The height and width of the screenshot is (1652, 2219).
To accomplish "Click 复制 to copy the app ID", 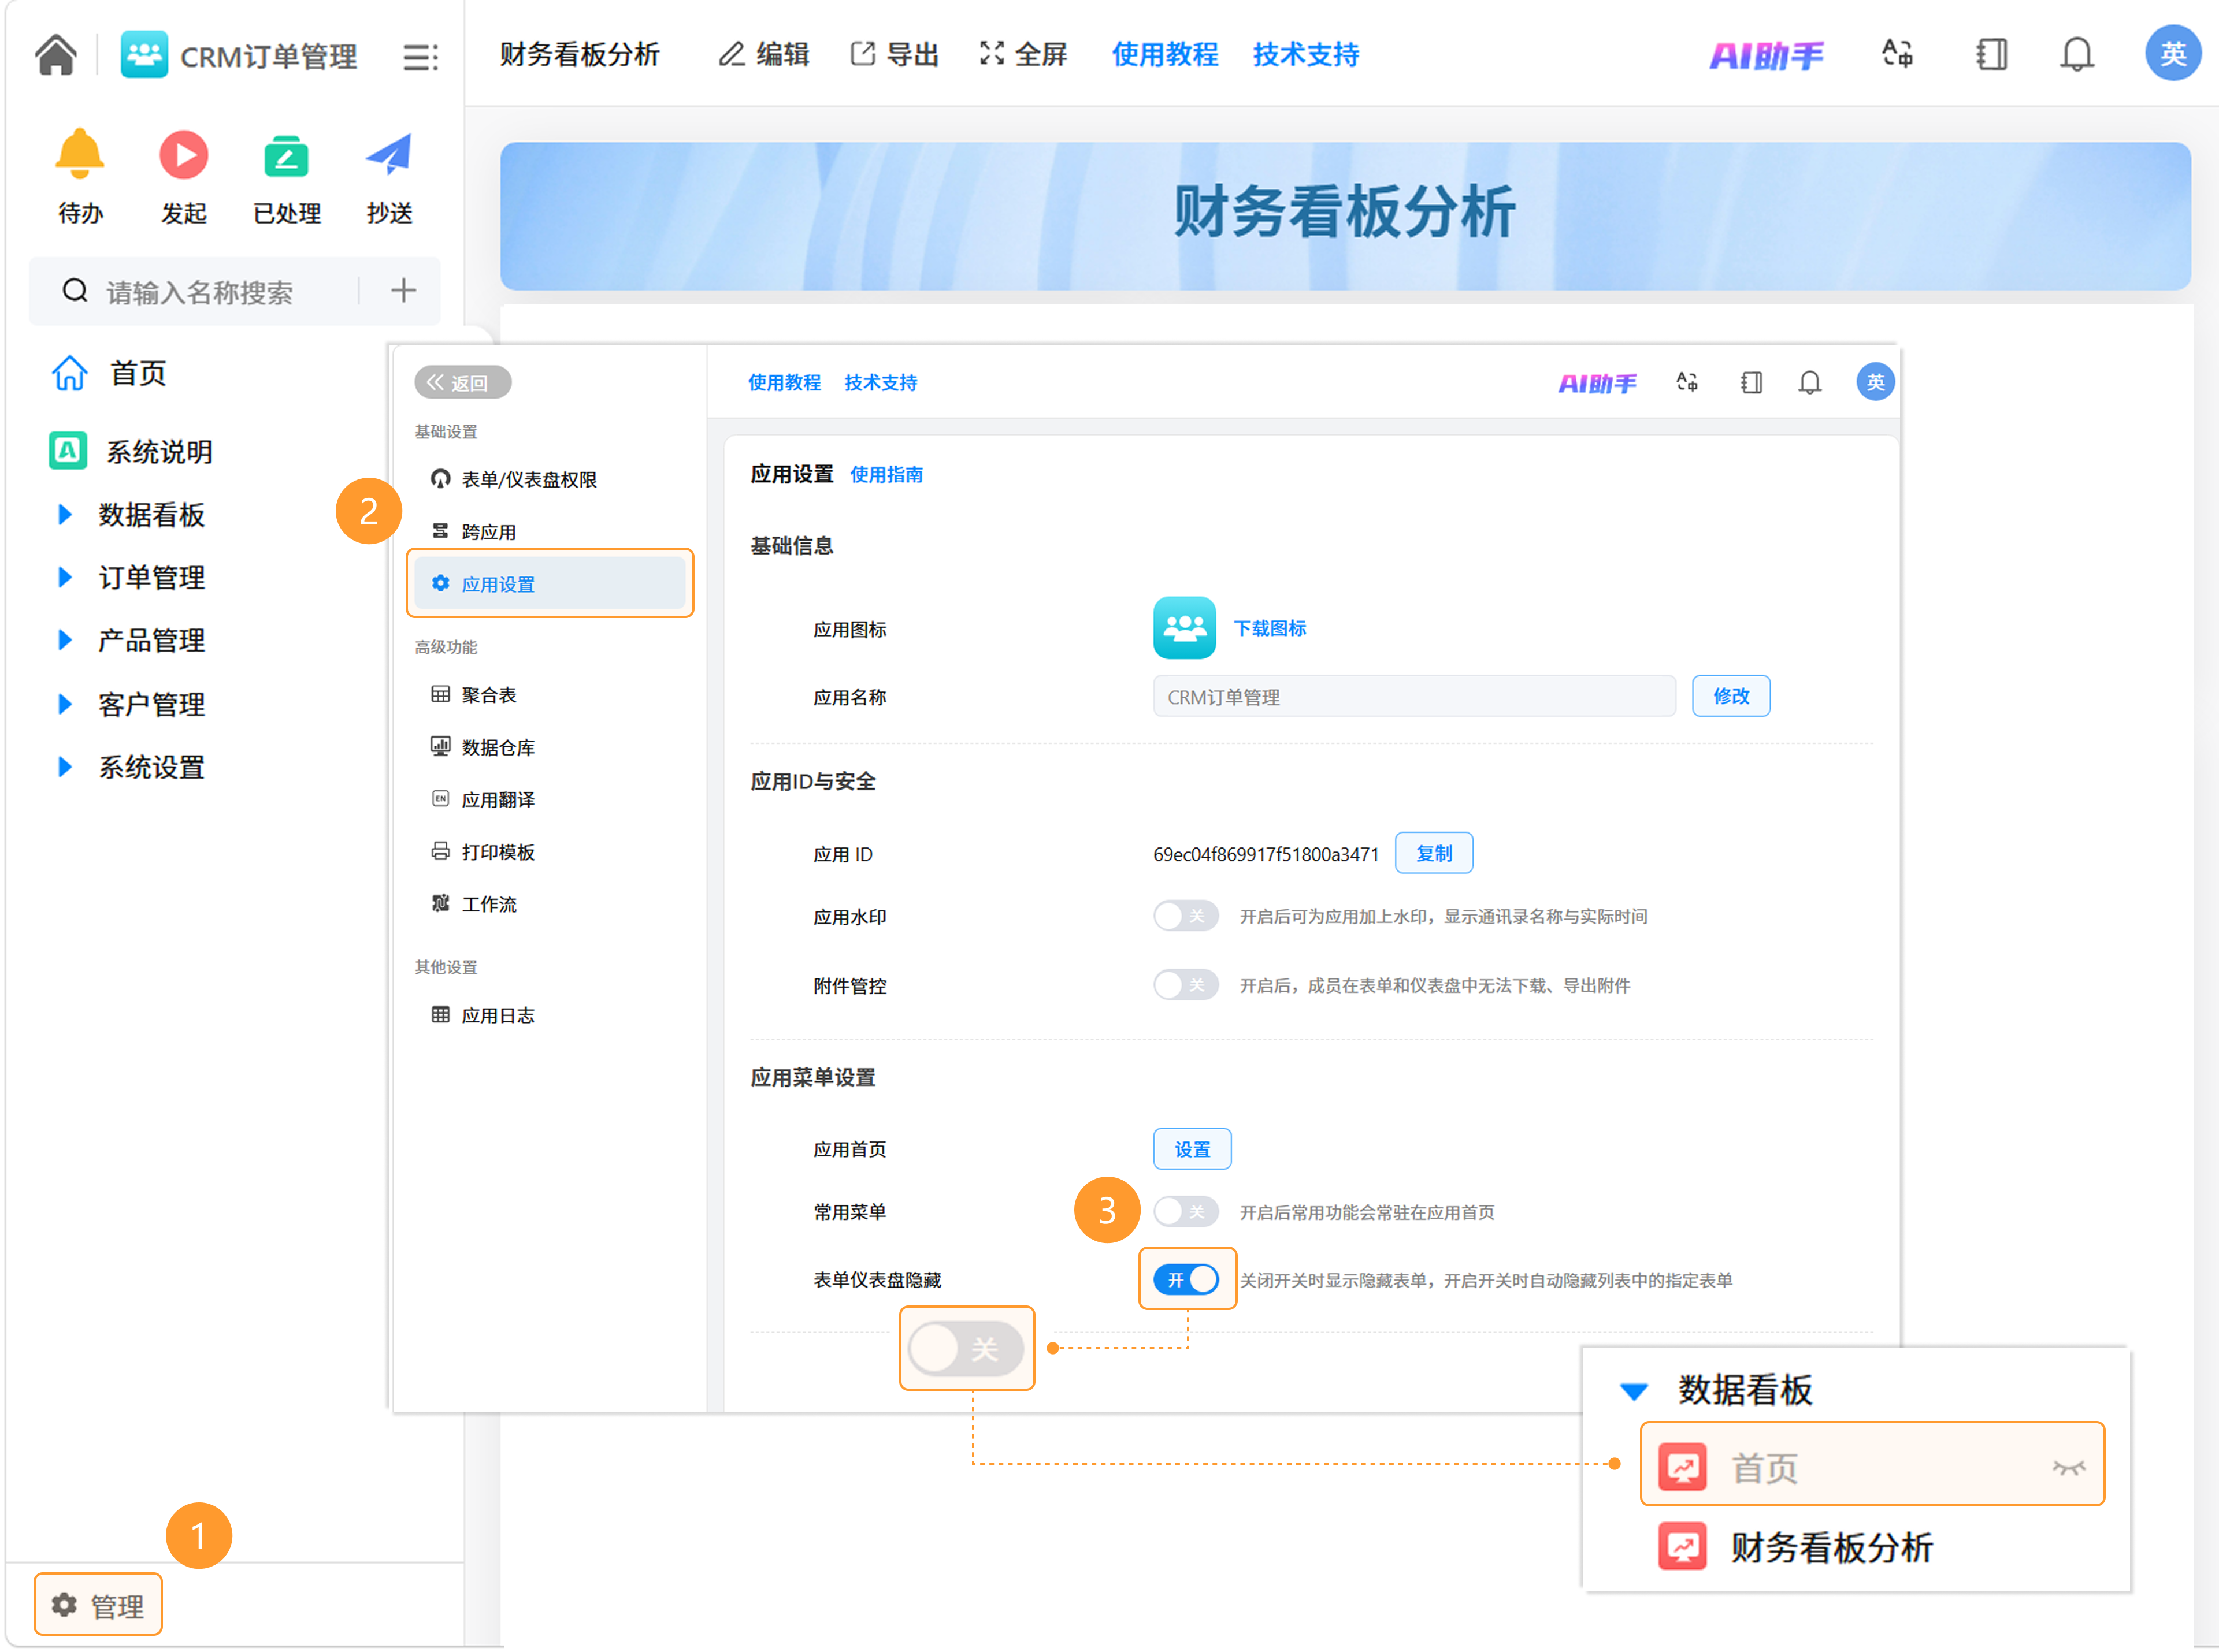I will [x=1434, y=853].
